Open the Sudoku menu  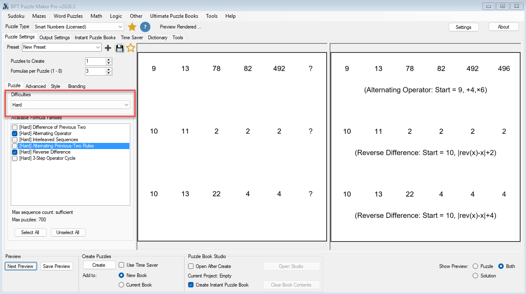point(16,16)
